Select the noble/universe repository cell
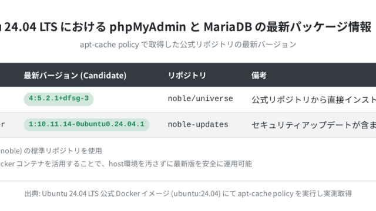Viewport: 376px width, 211px height. click(200, 99)
